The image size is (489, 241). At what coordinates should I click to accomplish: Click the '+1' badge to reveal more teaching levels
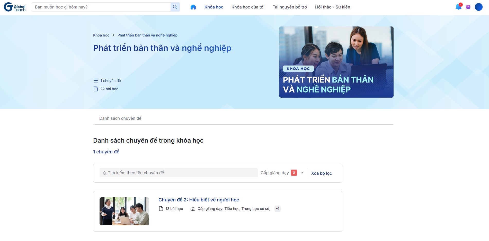tap(277, 208)
